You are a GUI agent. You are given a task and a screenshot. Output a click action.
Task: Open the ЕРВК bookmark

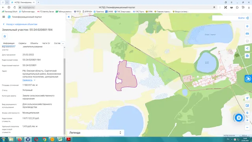[149, 11]
